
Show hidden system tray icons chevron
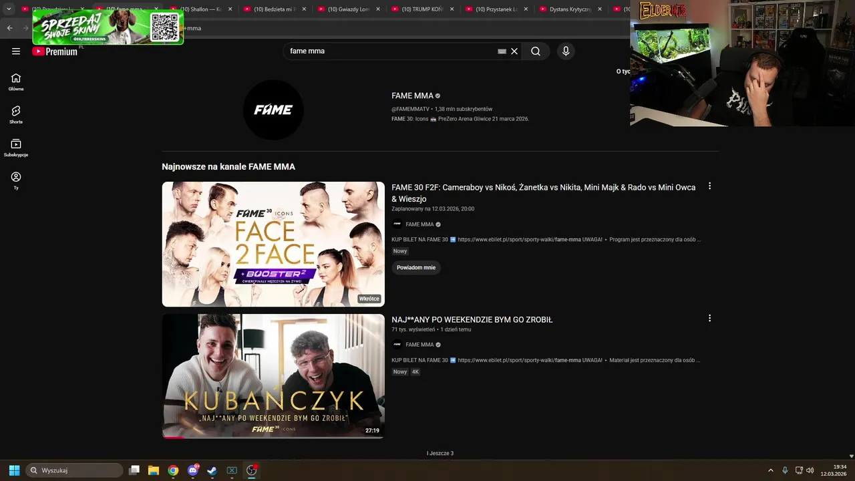coord(771,470)
